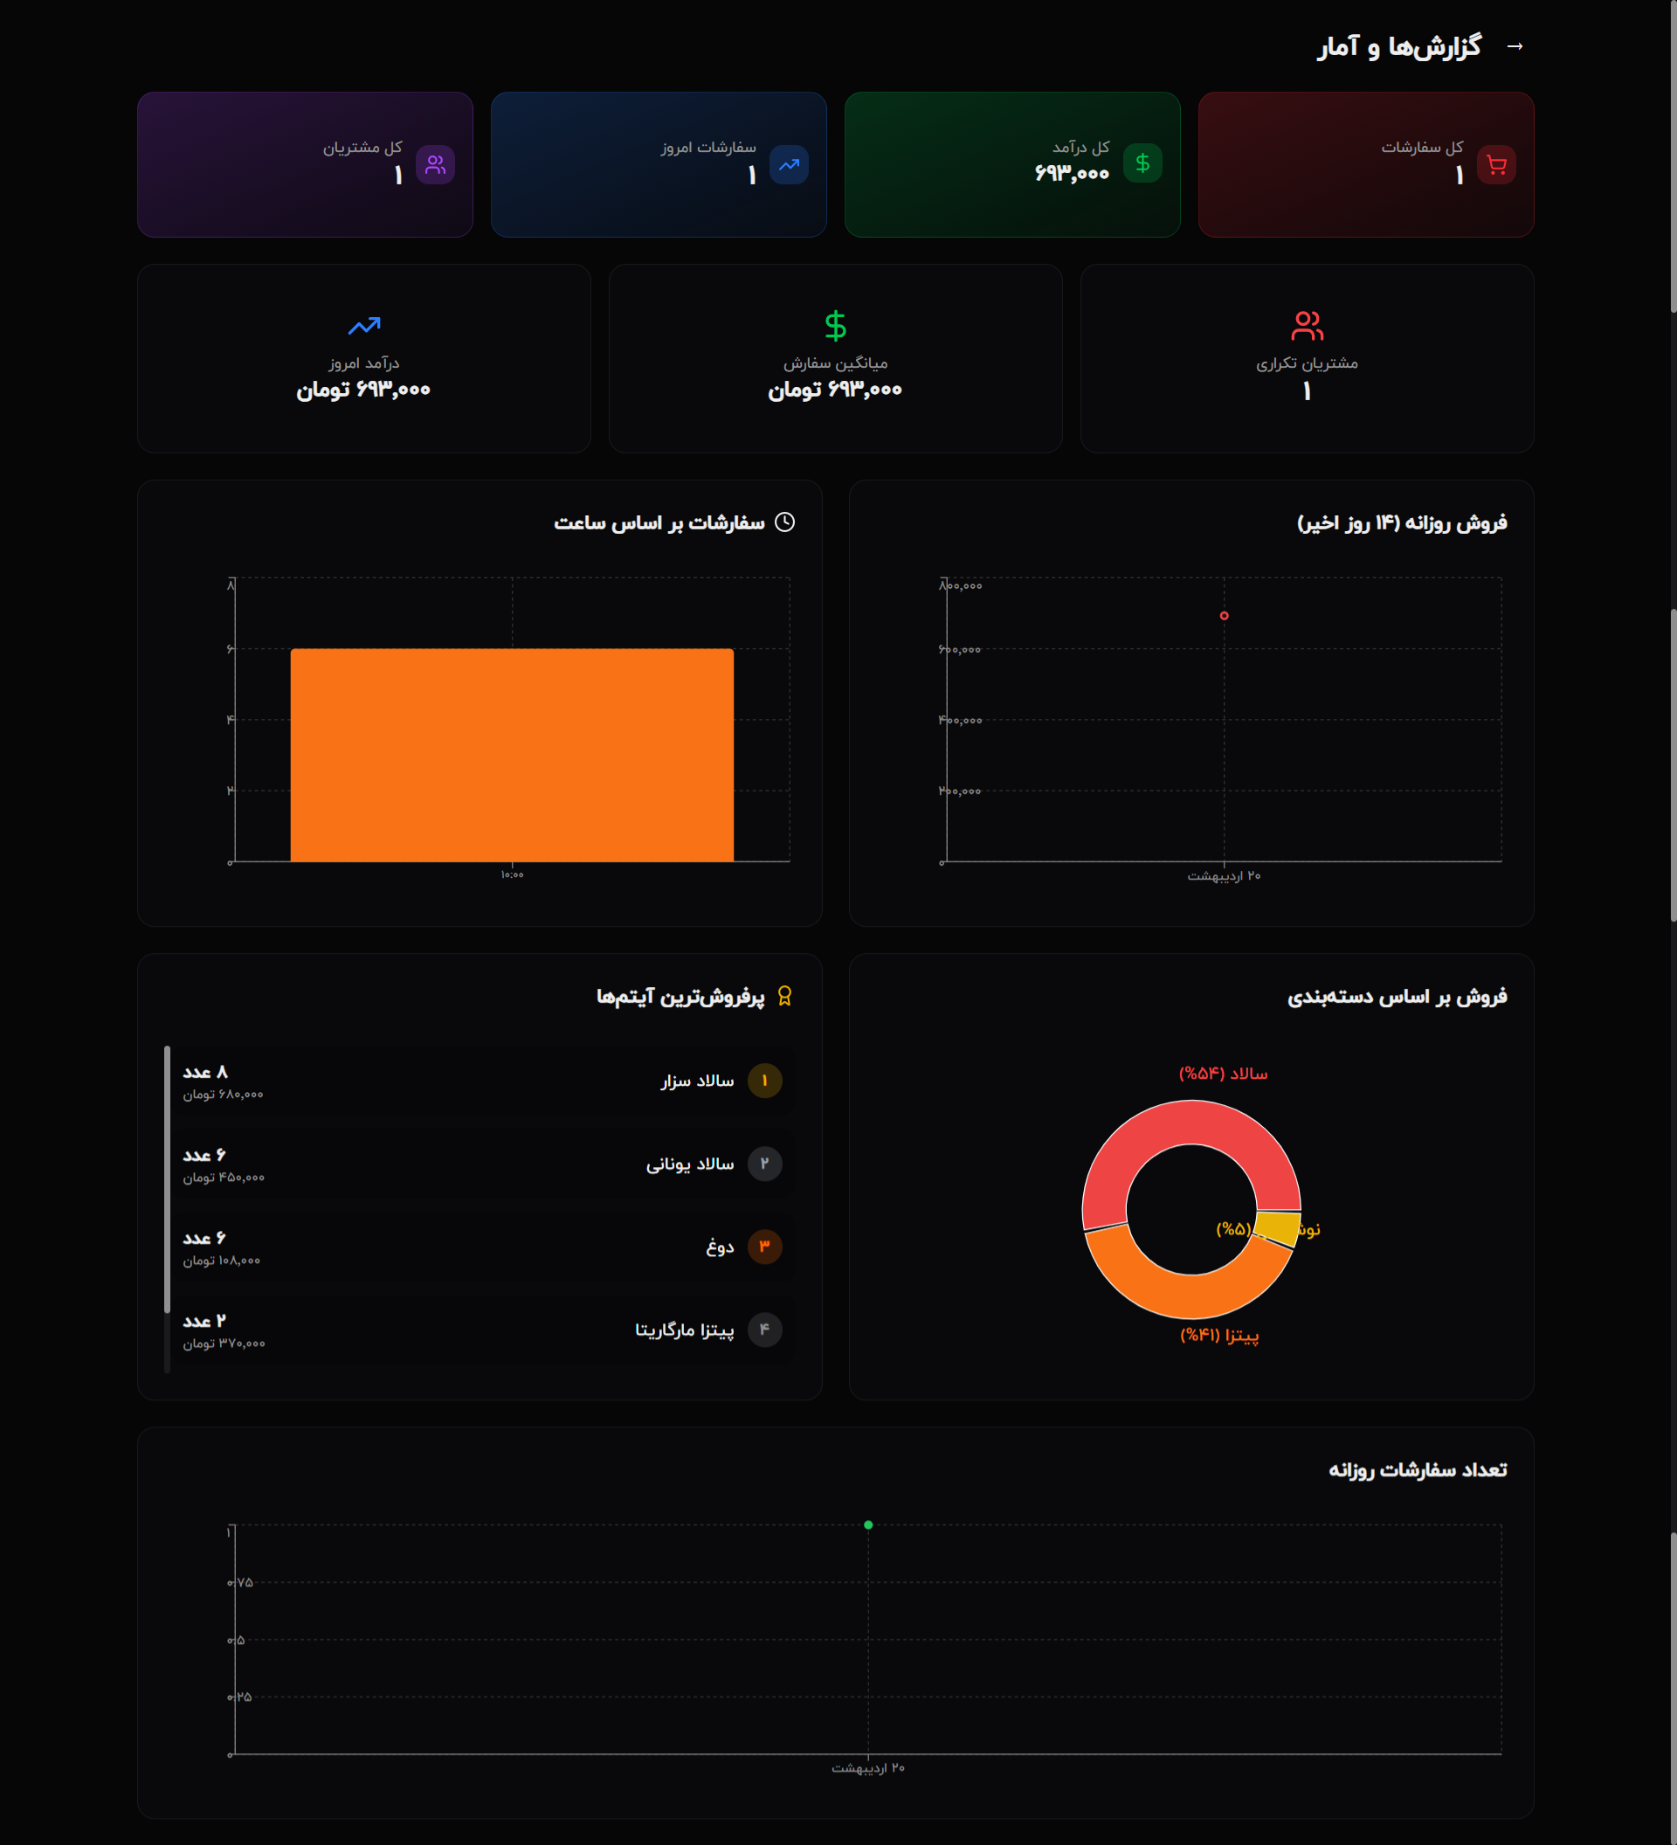
Task: Click the blue trend icon above درآمد امروز
Action: 364,326
